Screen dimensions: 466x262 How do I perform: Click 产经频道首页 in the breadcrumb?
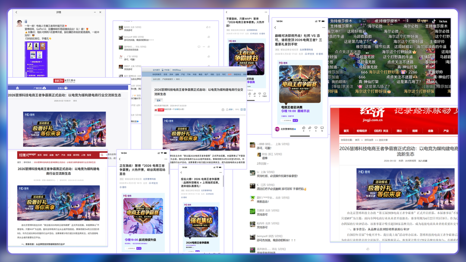(167, 79)
